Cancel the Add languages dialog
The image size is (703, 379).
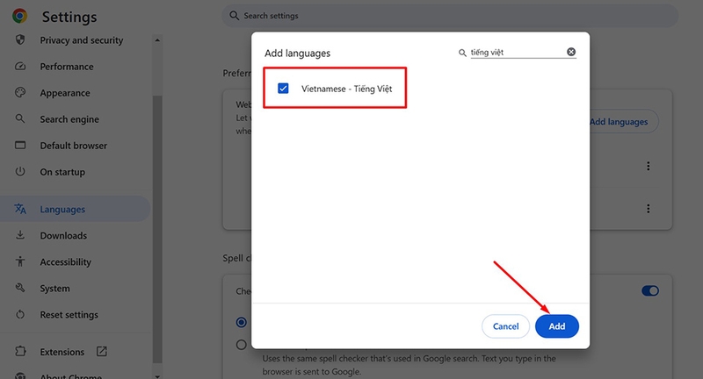(506, 326)
